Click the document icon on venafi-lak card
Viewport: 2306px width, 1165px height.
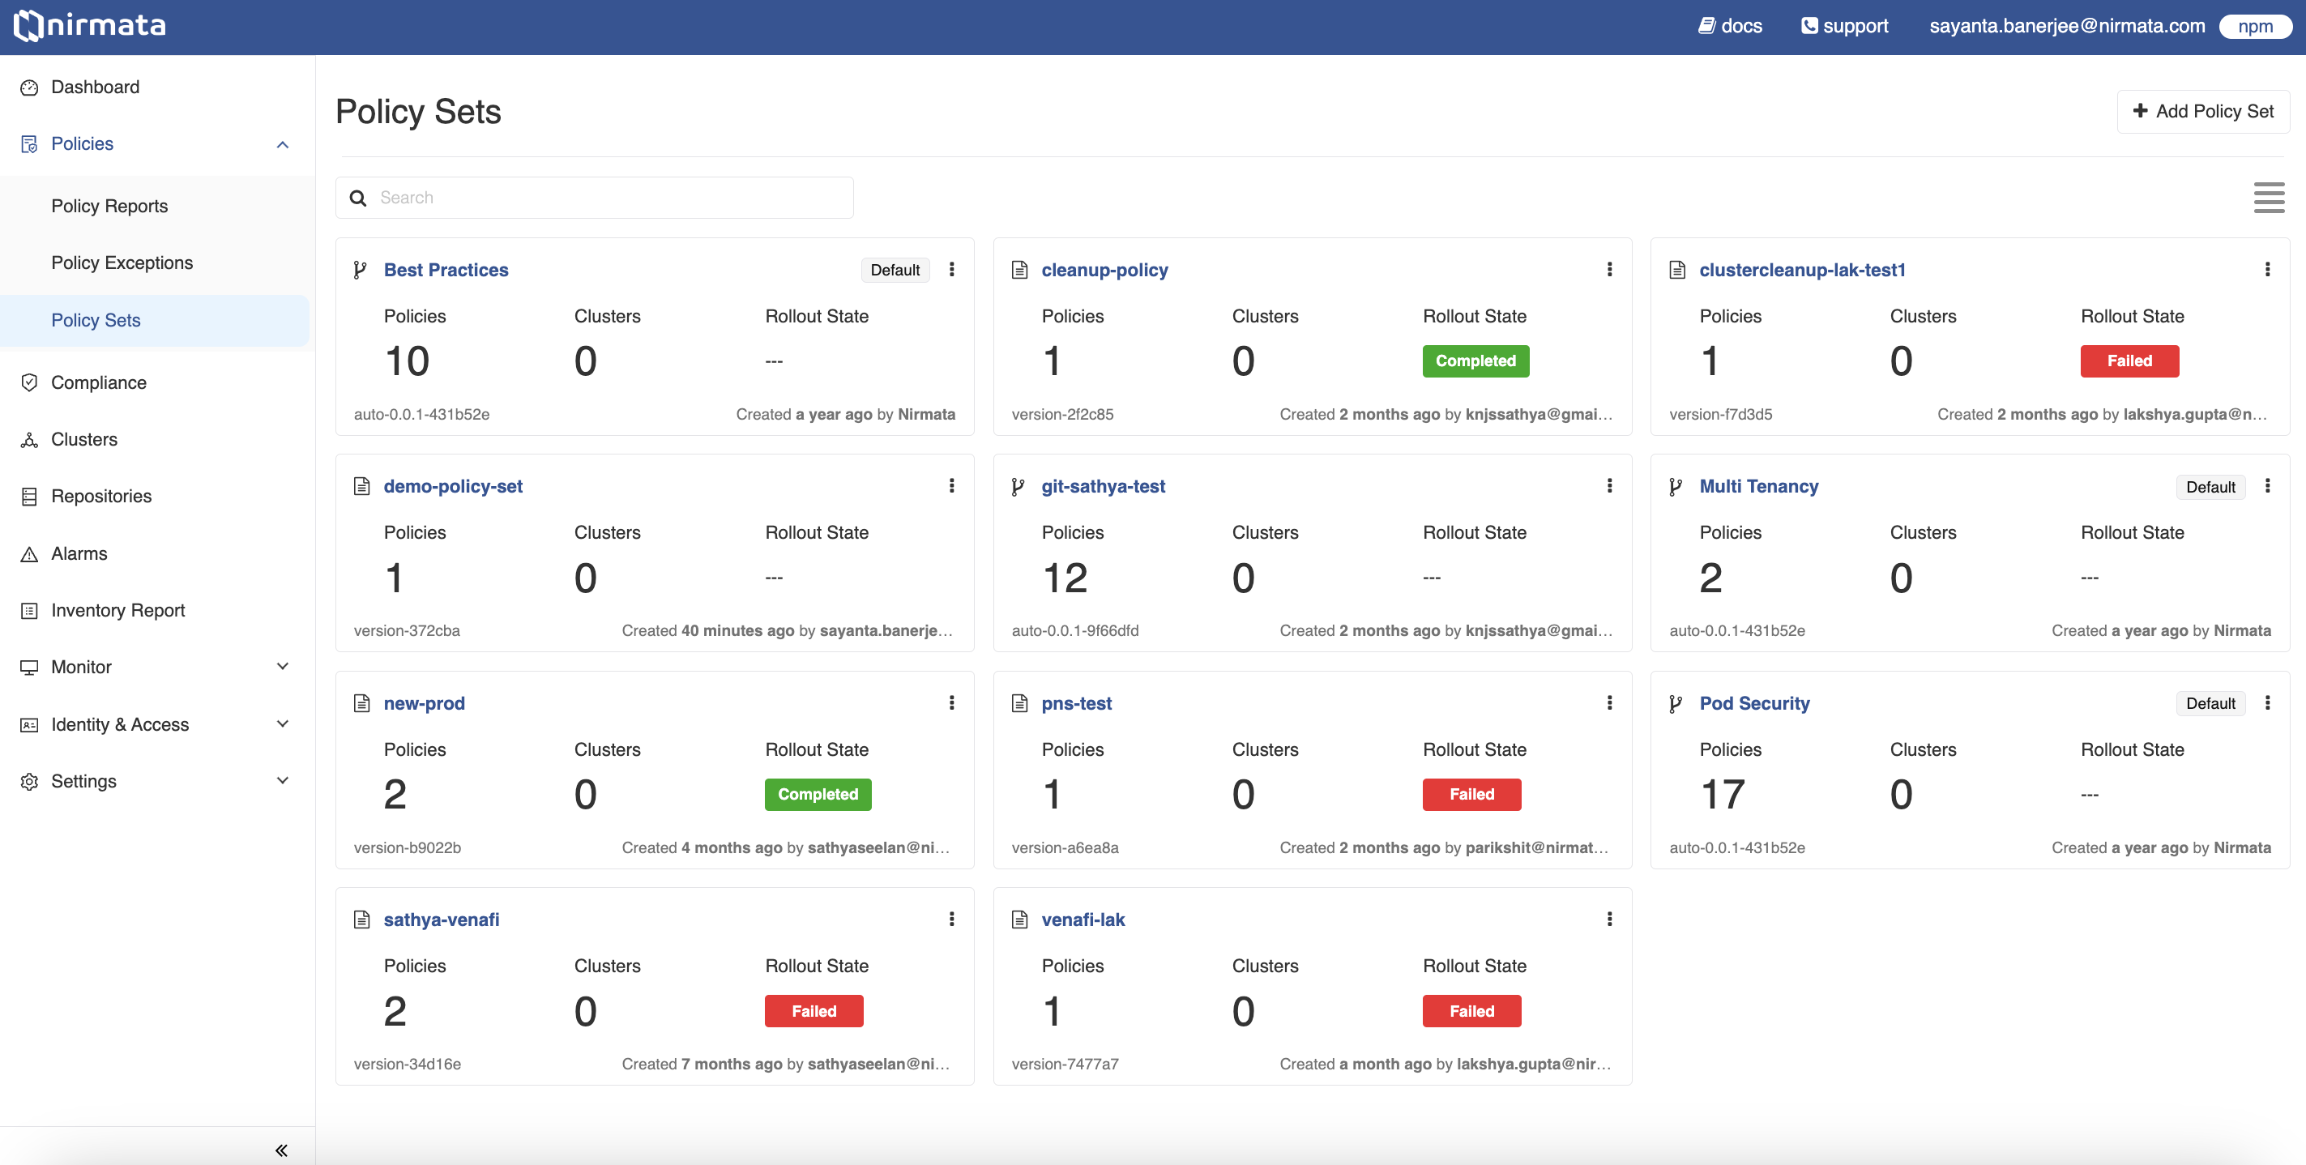[x=1019, y=920]
